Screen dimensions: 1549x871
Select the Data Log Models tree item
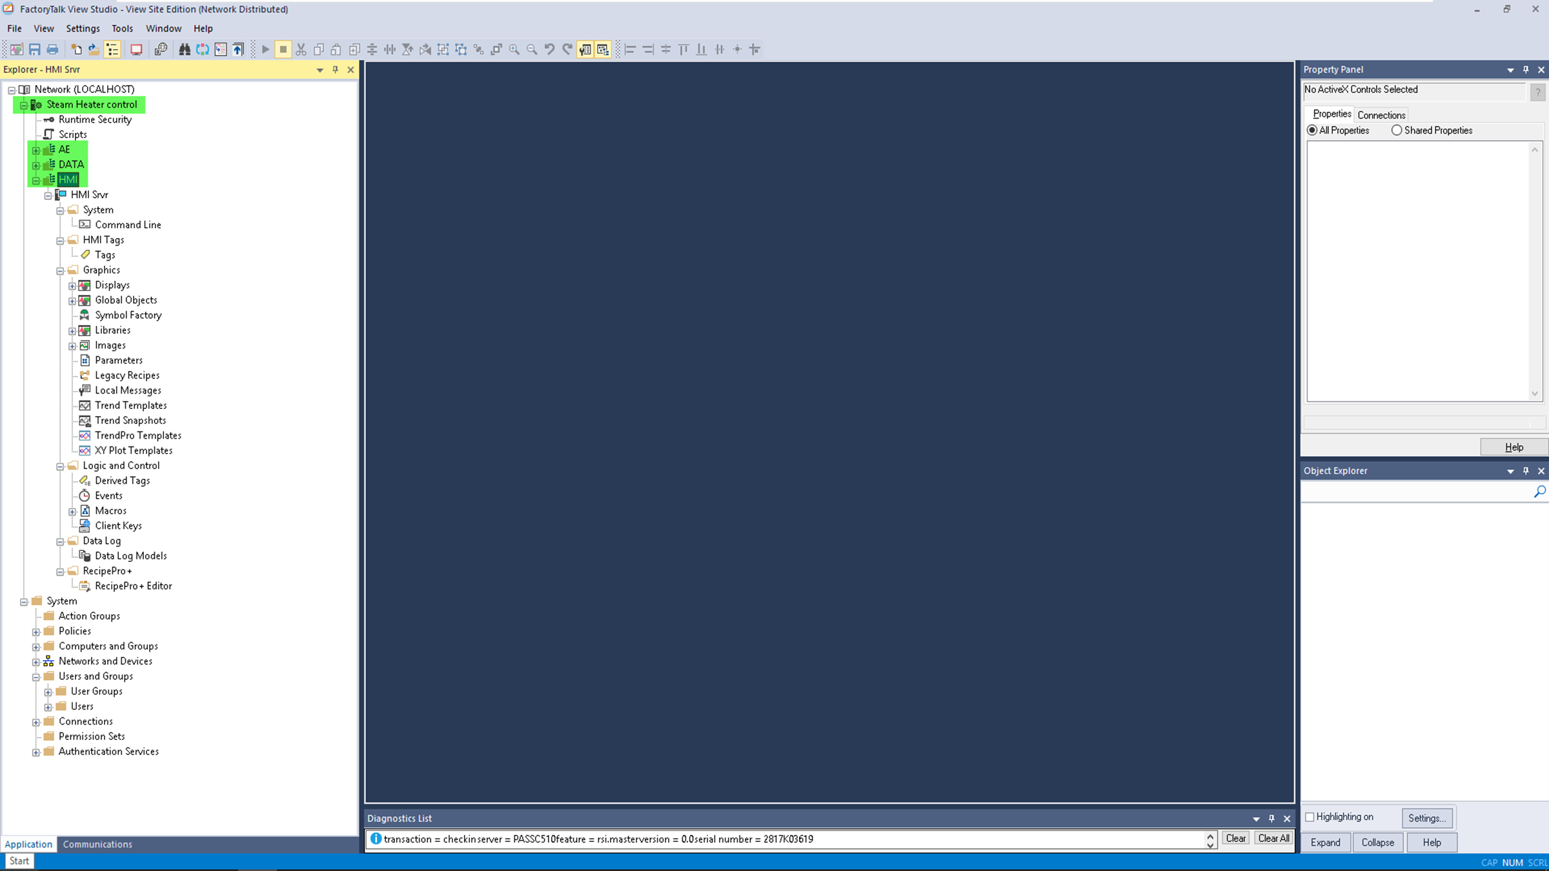click(x=130, y=556)
